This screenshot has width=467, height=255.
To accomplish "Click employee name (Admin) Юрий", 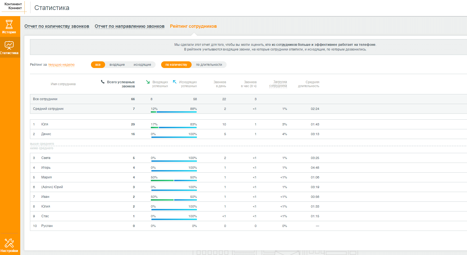I will (x=52, y=187).
